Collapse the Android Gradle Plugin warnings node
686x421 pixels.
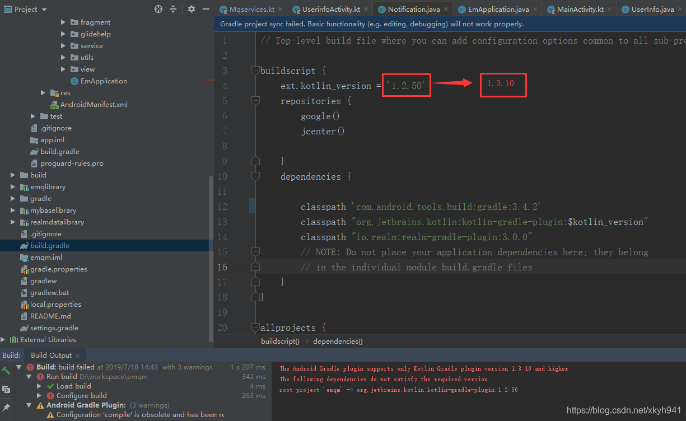29,405
